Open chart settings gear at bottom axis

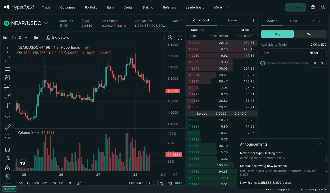pos(176,174)
